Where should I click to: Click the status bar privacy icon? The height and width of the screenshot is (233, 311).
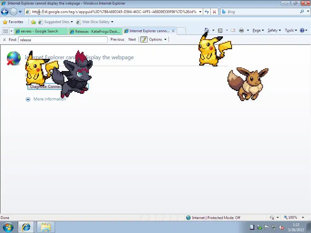(x=272, y=218)
